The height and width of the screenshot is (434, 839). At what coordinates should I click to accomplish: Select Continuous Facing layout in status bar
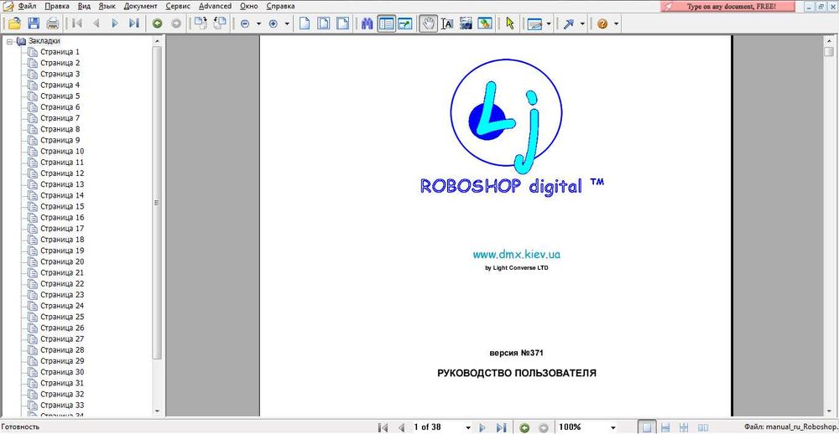pos(684,427)
